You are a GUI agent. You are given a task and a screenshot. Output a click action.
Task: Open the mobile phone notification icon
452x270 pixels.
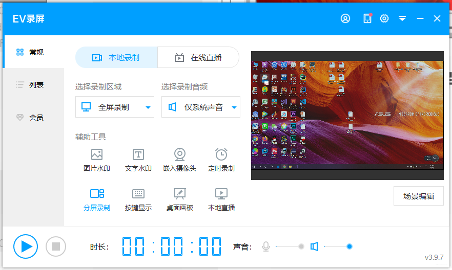367,18
